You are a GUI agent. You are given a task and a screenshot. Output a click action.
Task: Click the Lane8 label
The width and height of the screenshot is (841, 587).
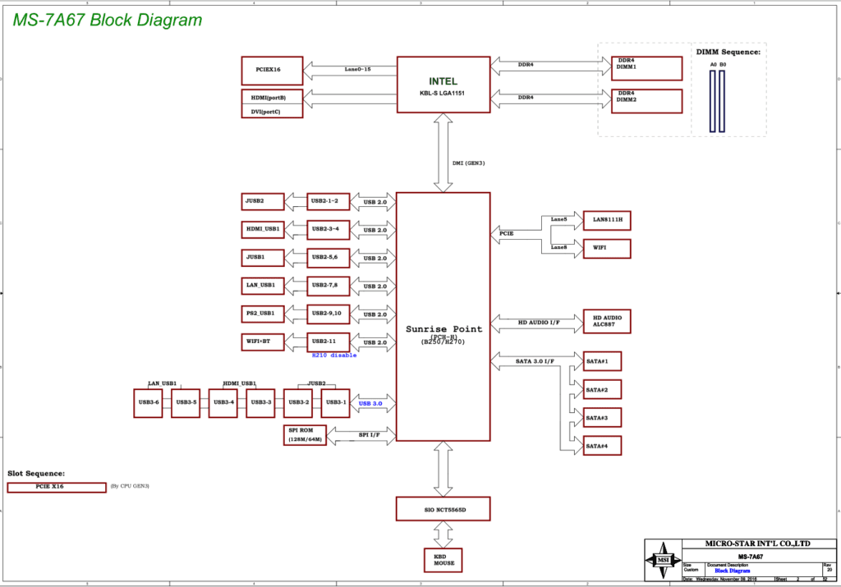pos(558,247)
